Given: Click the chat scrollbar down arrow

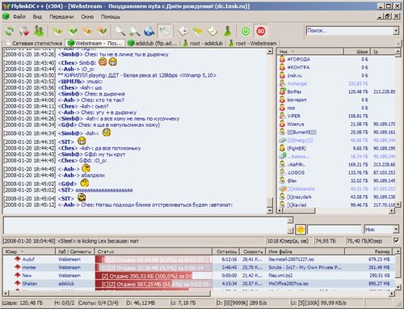Looking at the screenshot, I should point(270,210).
